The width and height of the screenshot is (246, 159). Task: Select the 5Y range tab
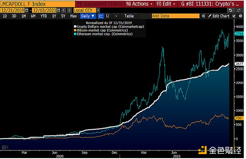tap(63, 16)
